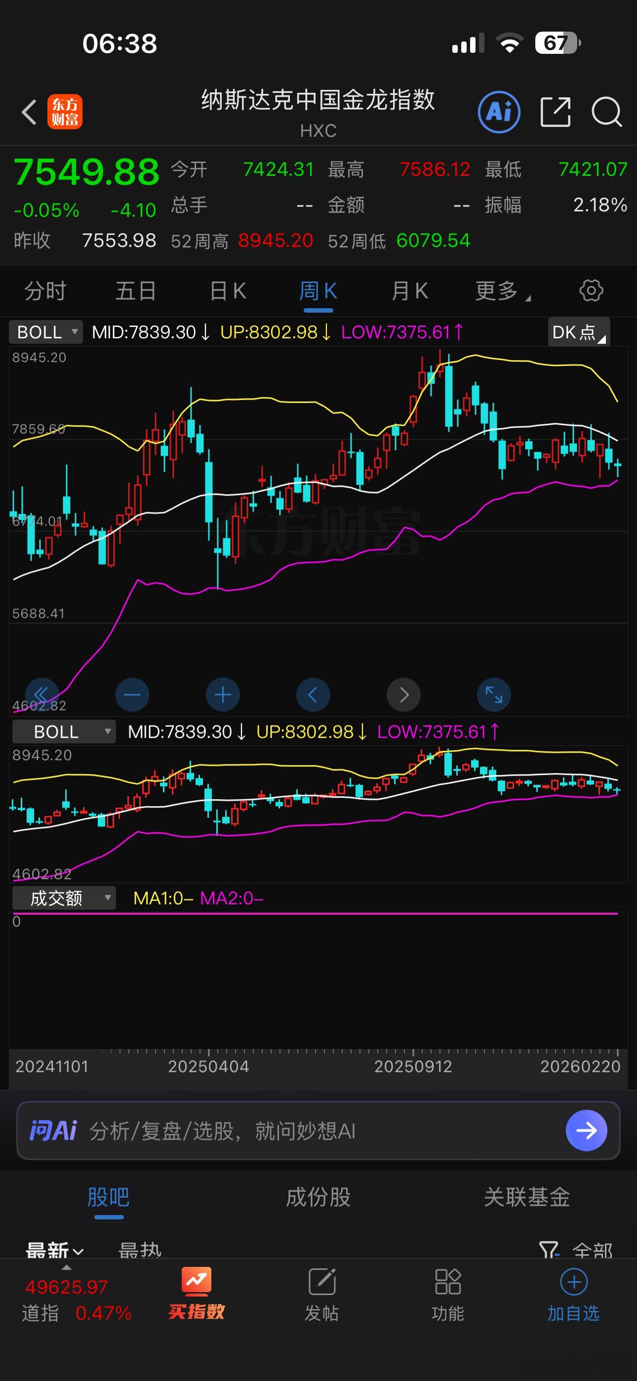Open chart settings gear icon
Screen dimensions: 637x1381
click(591, 290)
